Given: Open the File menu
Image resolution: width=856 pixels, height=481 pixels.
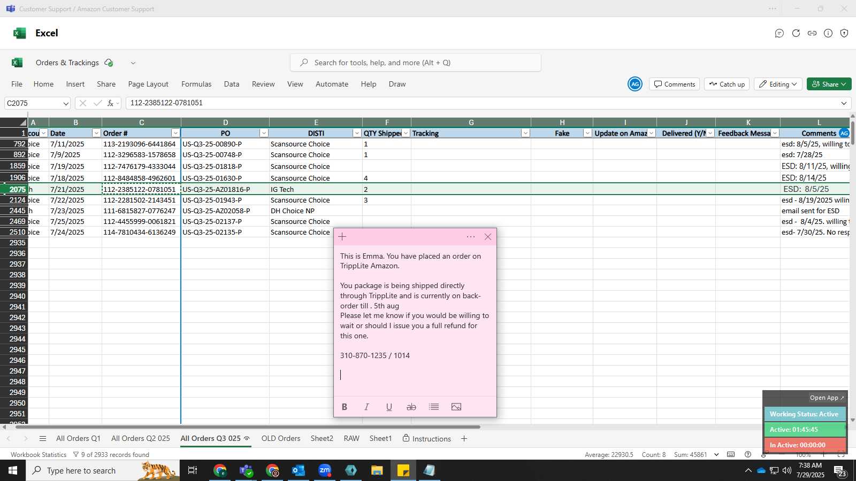Looking at the screenshot, I should coord(17,84).
